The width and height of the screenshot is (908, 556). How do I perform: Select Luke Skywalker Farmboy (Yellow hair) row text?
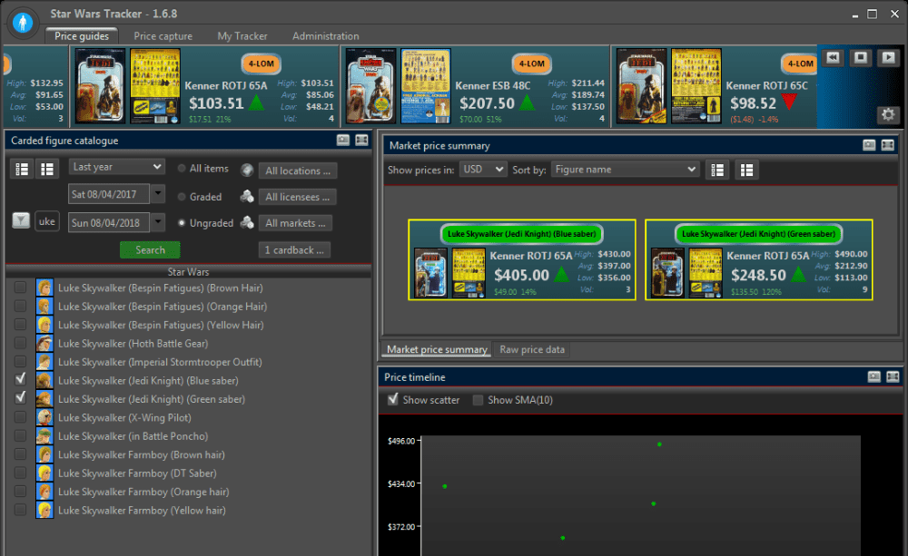pos(142,511)
